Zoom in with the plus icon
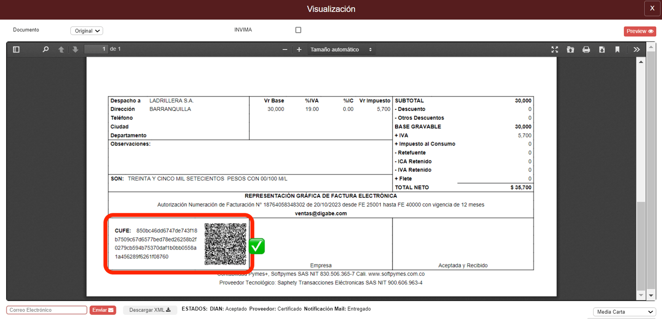The height and width of the screenshot is (319, 662). pyautogui.click(x=299, y=49)
